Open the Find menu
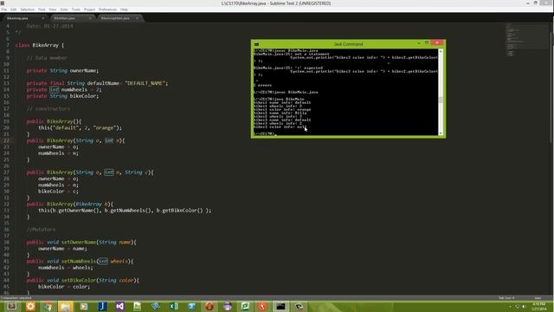The image size is (554, 312). coord(42,10)
